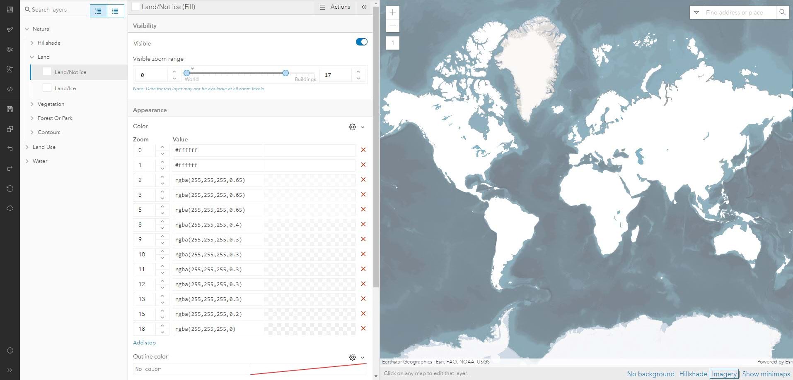Screen dimensions: 793x380
Task: Save the style with the floppy disk icon
Action: pos(10,109)
